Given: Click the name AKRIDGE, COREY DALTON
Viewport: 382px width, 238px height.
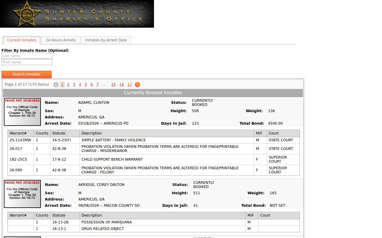Looking at the screenshot, I should tap(101, 185).
